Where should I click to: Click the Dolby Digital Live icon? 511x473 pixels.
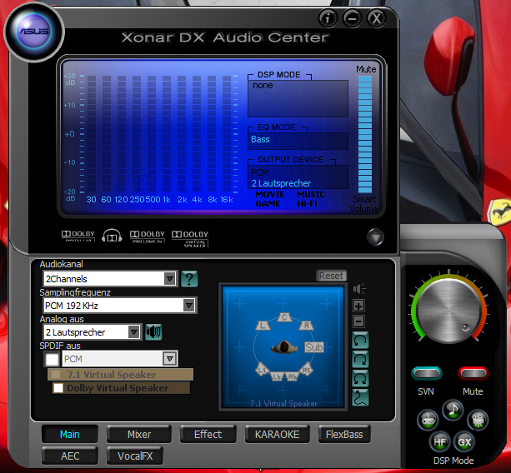click(78, 236)
